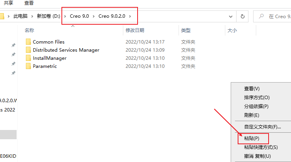Choose 粘贴快捷方式(S) in context menu
Image resolution: width=291 pixels, height=162 pixels.
click(x=261, y=147)
